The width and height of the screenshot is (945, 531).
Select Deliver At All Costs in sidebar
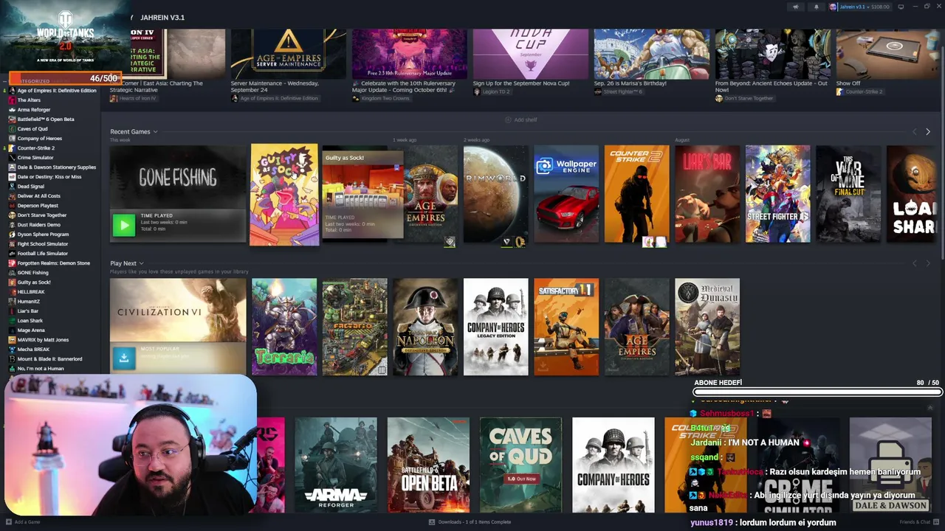click(38, 196)
